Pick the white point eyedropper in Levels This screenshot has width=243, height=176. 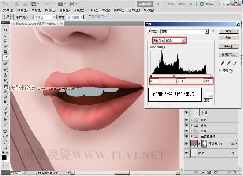[x=235, y=63]
